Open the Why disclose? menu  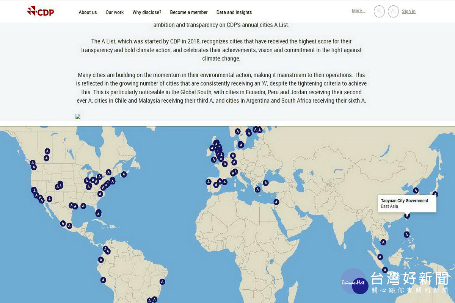[147, 12]
